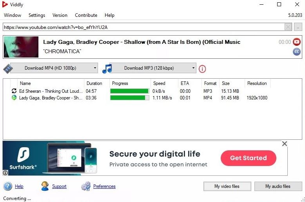This screenshot has width=305, height=202.
Task: Clear the URL field with the X button
Action: pos(288,27)
